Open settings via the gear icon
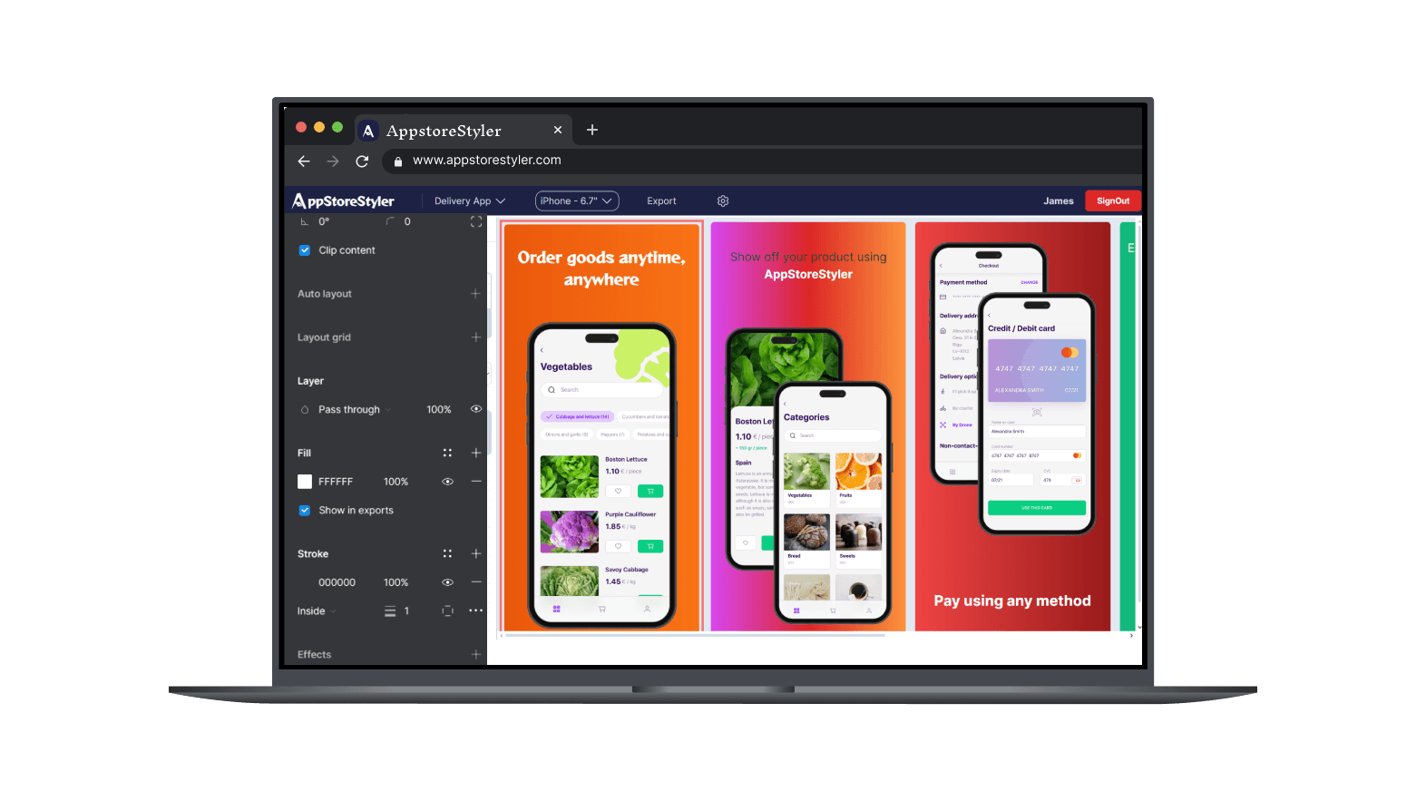This screenshot has width=1426, height=801. 723,200
